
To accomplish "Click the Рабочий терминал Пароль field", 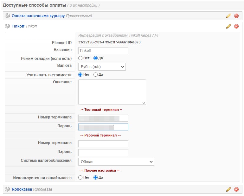I will point(103,153).
